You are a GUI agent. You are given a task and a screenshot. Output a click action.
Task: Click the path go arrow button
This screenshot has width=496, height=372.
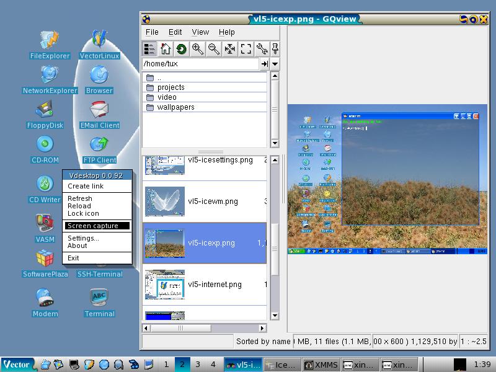click(x=264, y=64)
